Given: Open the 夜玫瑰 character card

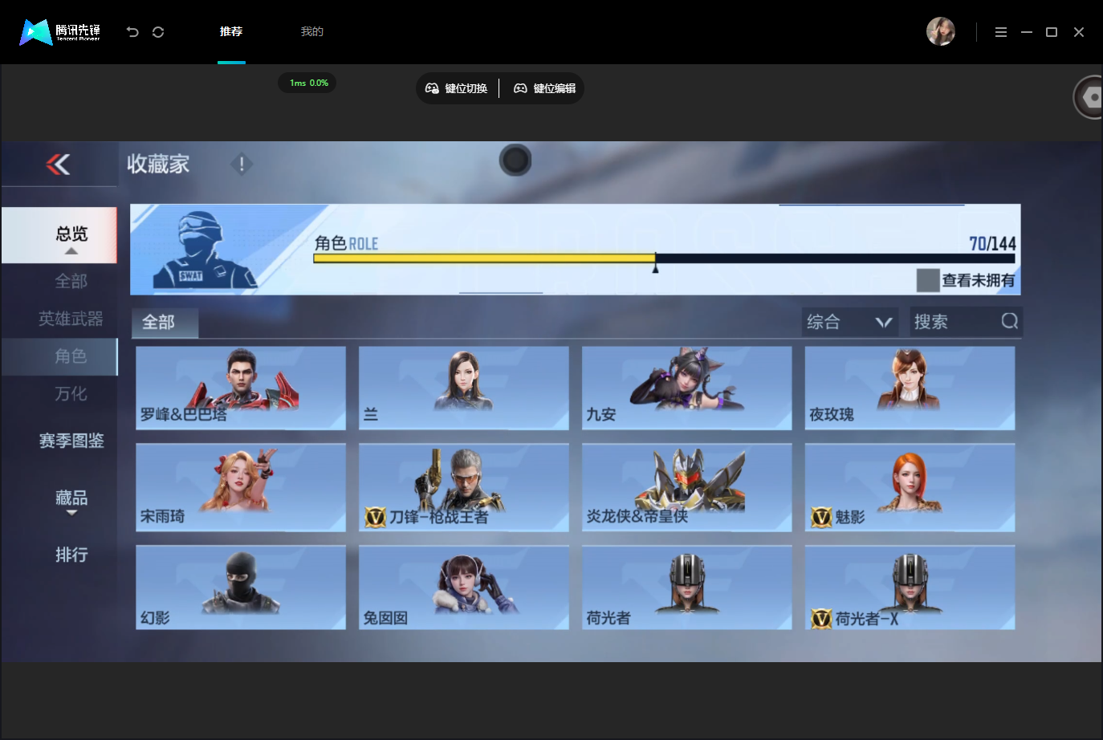Looking at the screenshot, I should [x=910, y=388].
